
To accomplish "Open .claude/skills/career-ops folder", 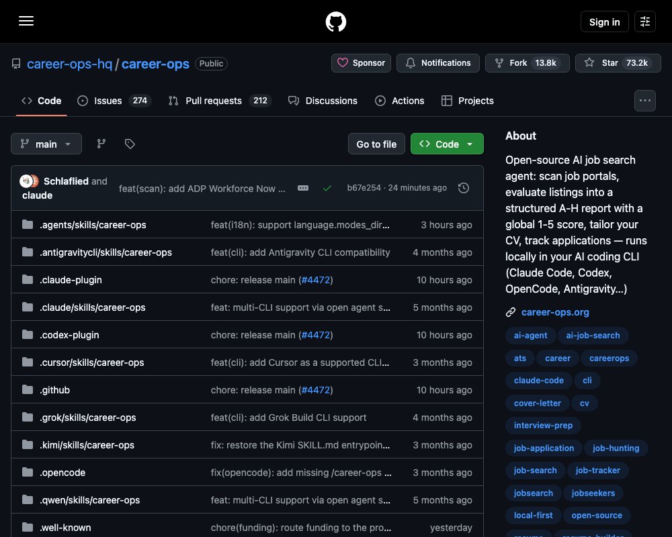I will coord(93,307).
